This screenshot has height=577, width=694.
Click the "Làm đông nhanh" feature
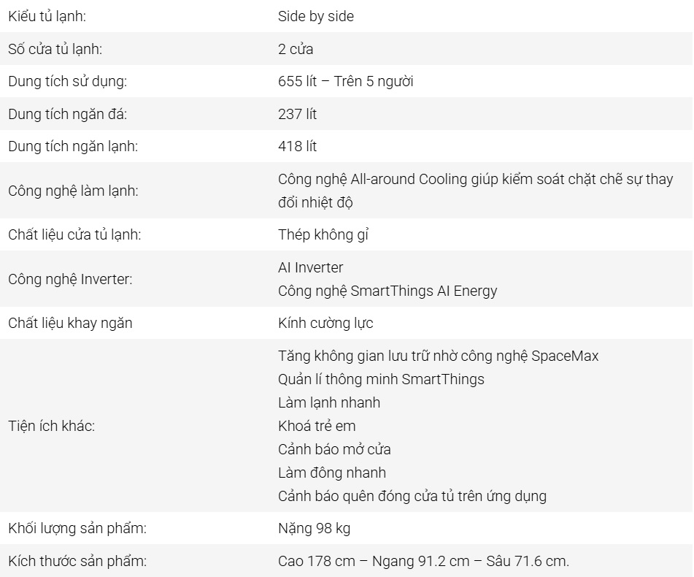[x=332, y=473]
